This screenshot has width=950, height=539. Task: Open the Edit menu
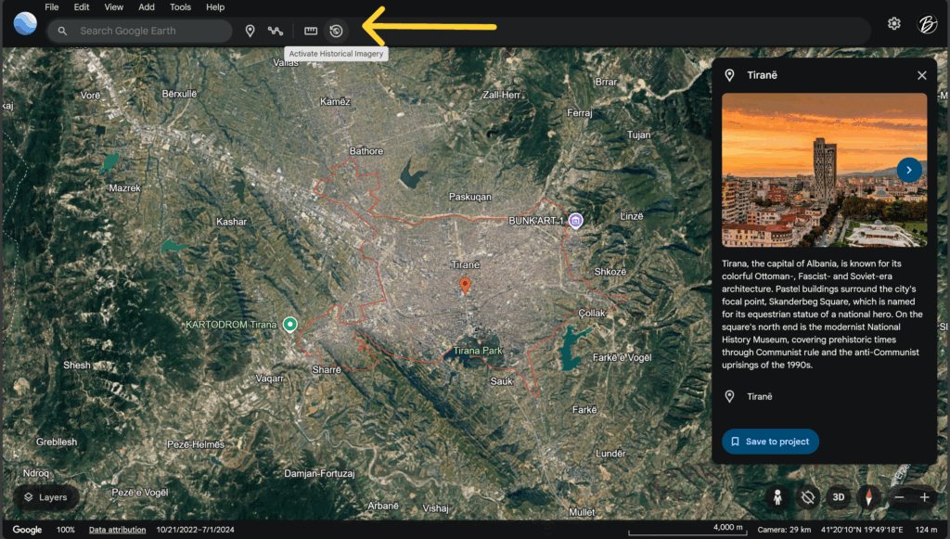pos(82,7)
